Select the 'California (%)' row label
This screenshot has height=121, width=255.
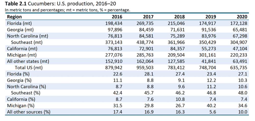point(21,99)
